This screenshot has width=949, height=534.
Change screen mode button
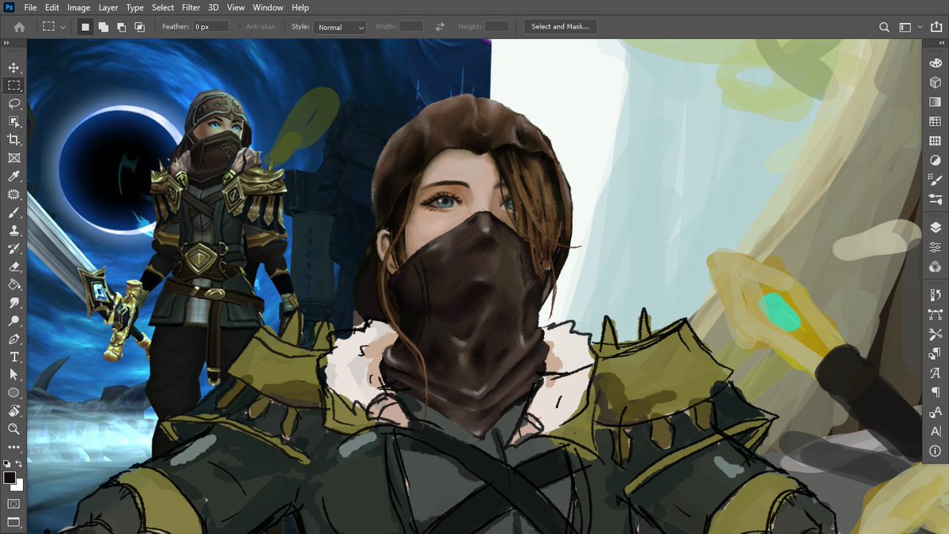click(13, 522)
